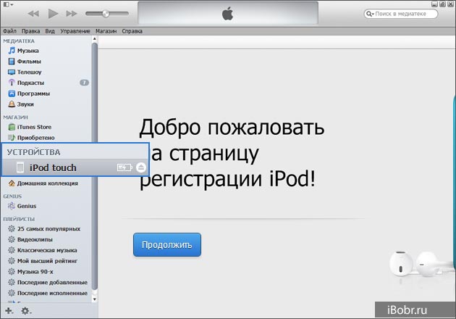
Task: Open the window menu icon top-left
Action: (x=8, y=4)
